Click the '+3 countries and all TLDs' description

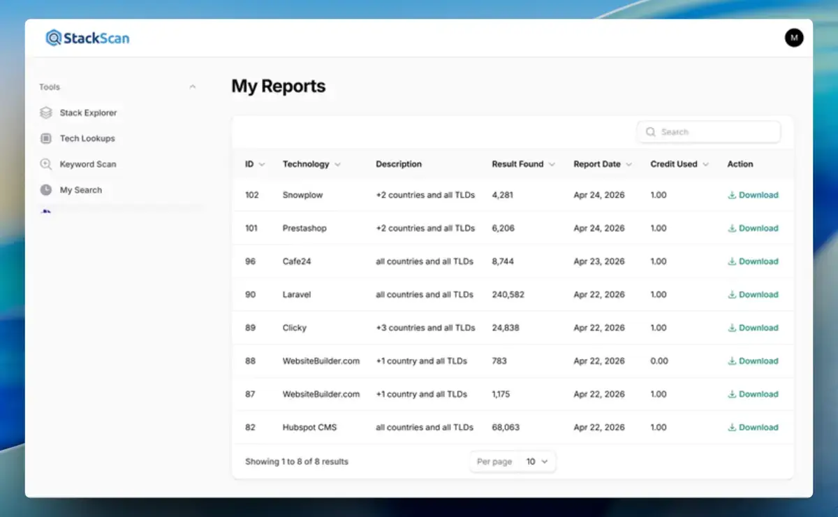(x=425, y=328)
